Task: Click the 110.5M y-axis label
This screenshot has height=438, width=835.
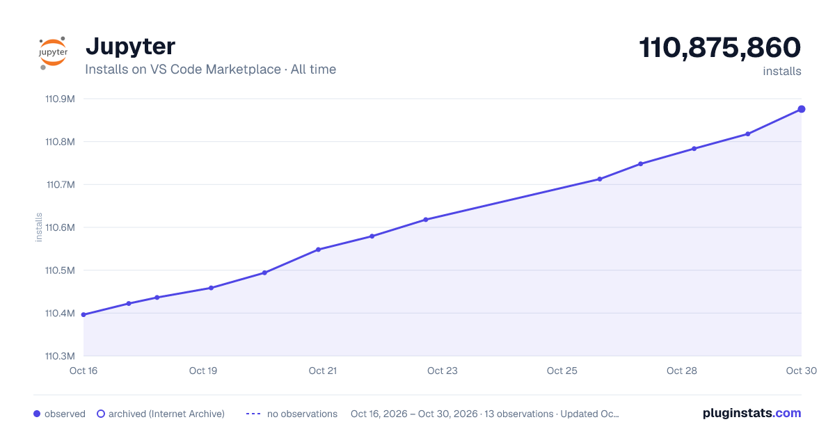Action: point(60,270)
